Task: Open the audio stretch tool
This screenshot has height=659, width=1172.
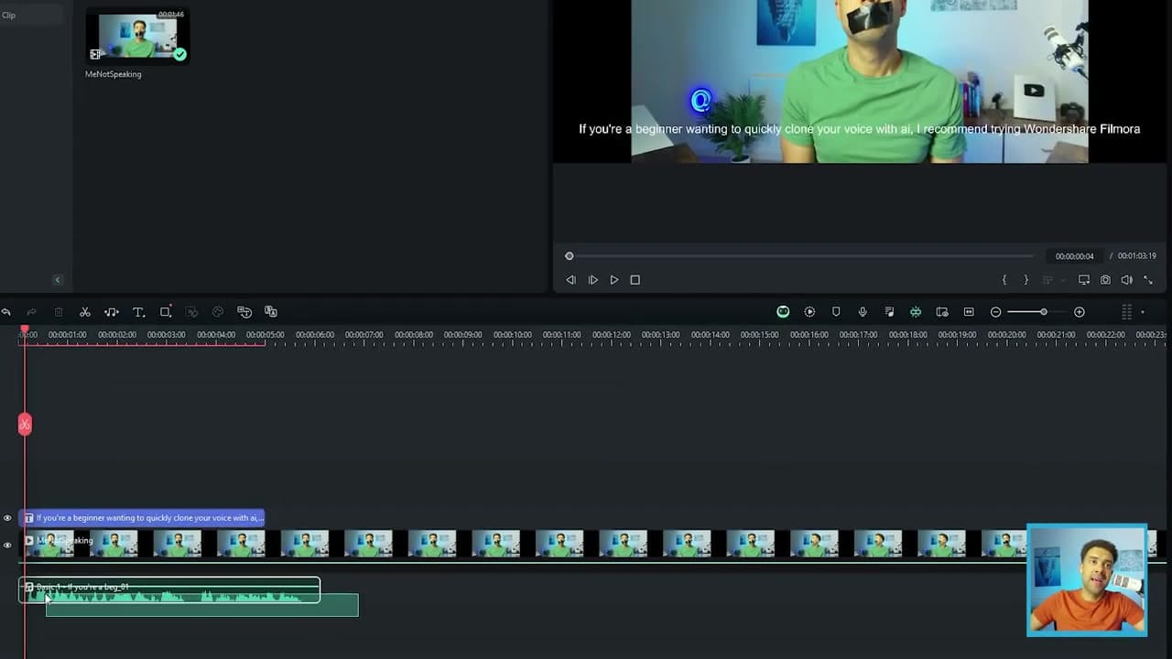Action: pos(112,312)
